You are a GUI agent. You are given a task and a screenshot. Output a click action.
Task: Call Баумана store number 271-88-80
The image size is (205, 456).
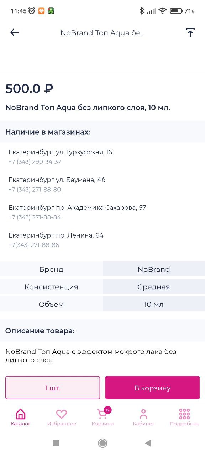pyautogui.click(x=35, y=190)
